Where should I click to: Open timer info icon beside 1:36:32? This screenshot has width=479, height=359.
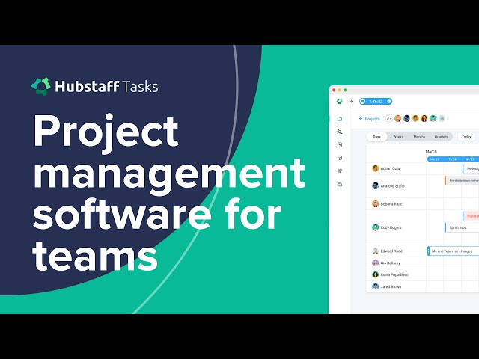(x=389, y=102)
